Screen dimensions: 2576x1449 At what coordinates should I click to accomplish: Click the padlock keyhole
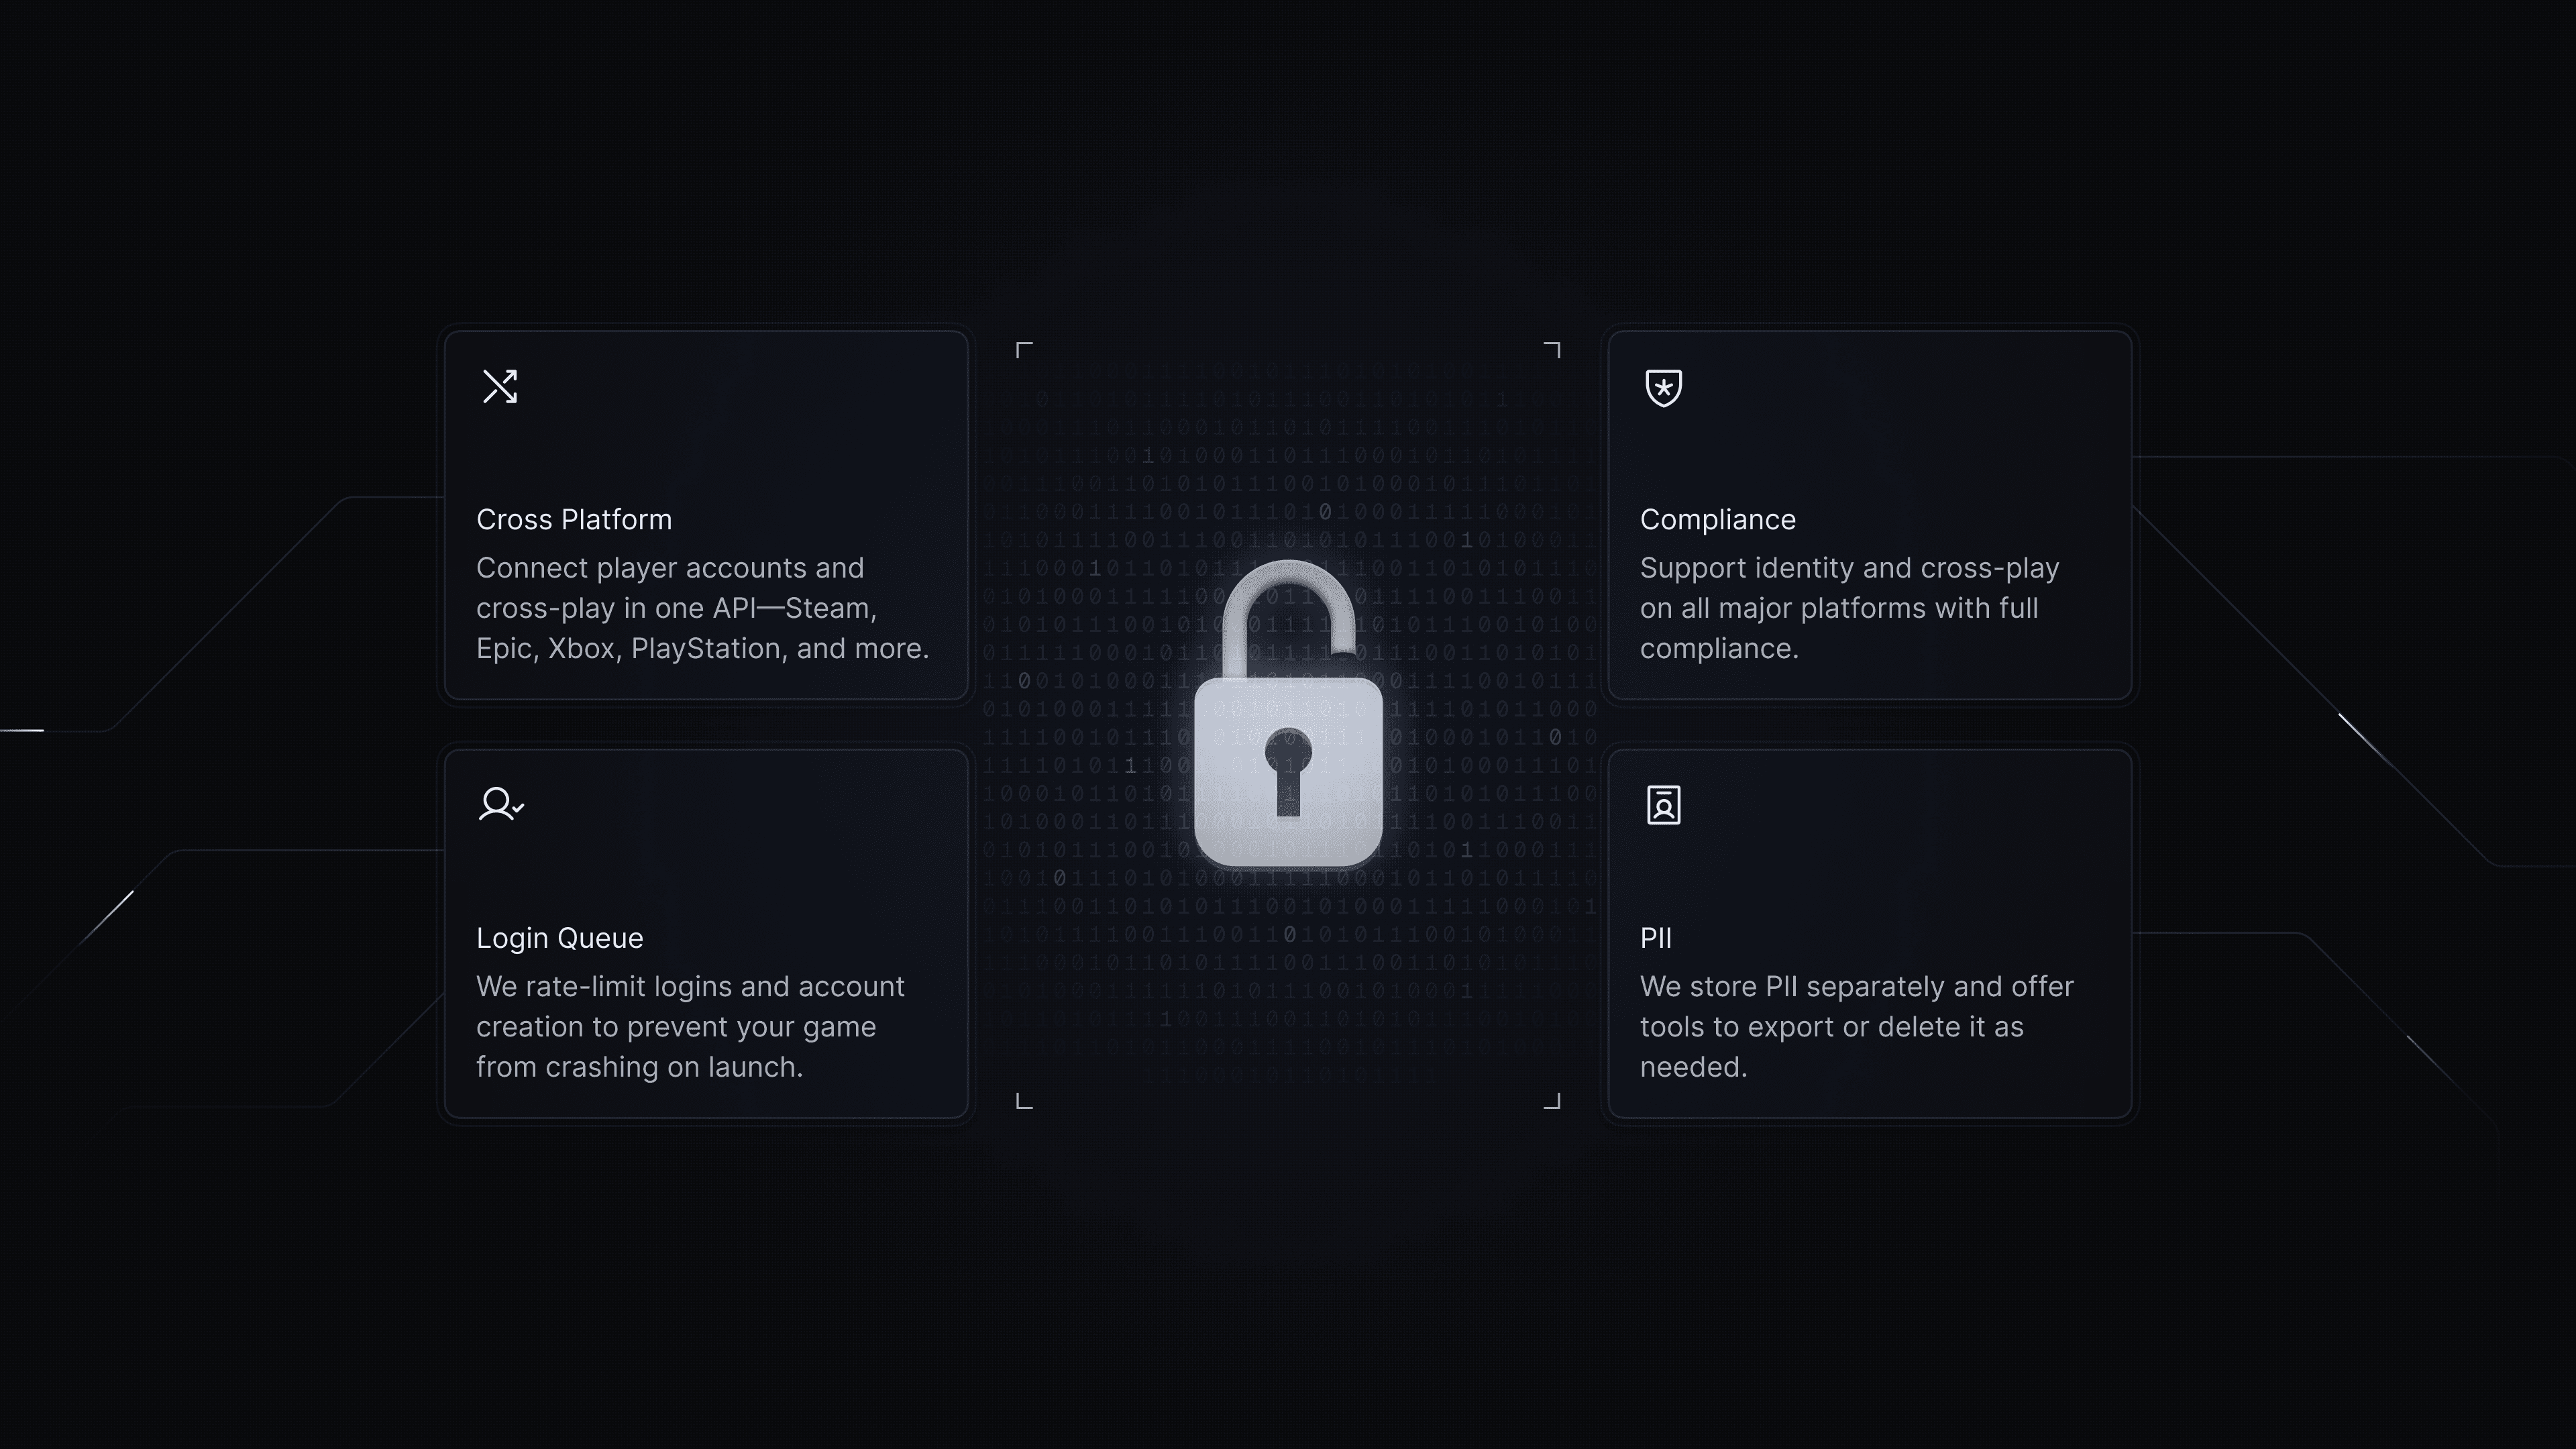[1288, 771]
